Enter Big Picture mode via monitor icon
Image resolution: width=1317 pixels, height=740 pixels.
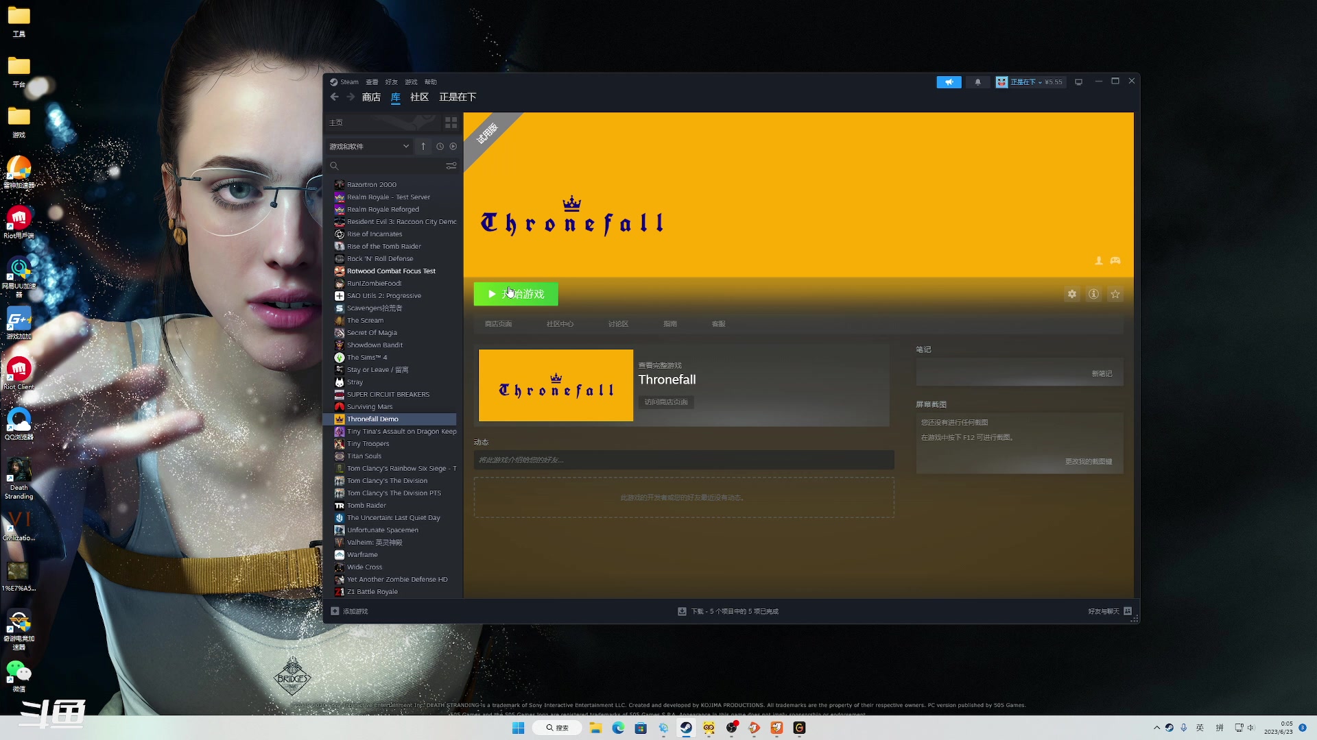(x=1078, y=82)
